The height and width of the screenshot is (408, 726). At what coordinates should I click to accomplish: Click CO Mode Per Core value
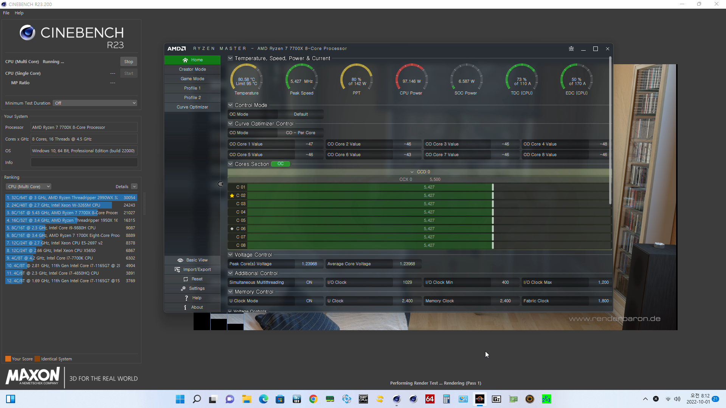pyautogui.click(x=301, y=133)
